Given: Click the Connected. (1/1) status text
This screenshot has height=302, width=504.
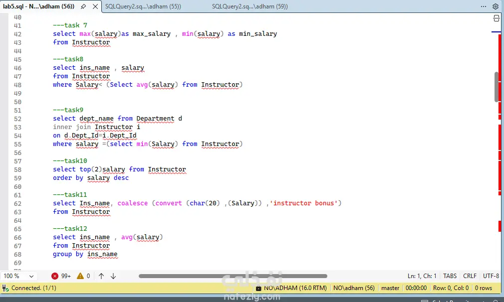Looking at the screenshot, I should [x=34, y=288].
